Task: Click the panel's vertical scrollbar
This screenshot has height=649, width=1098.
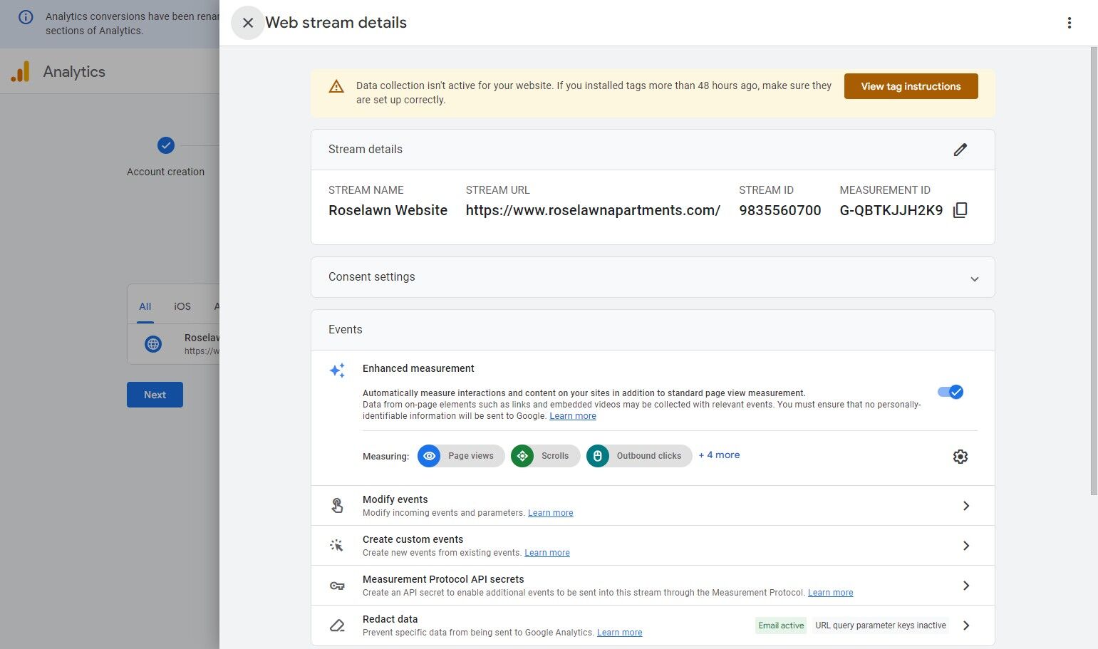Action: click(1094, 271)
